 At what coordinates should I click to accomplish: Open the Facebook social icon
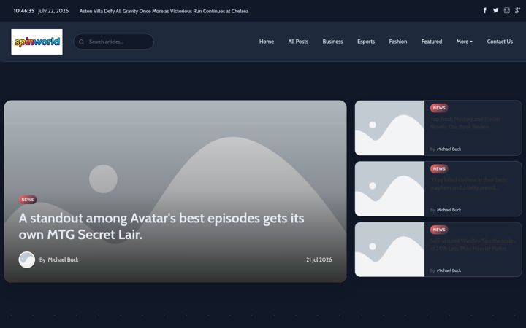click(x=485, y=11)
